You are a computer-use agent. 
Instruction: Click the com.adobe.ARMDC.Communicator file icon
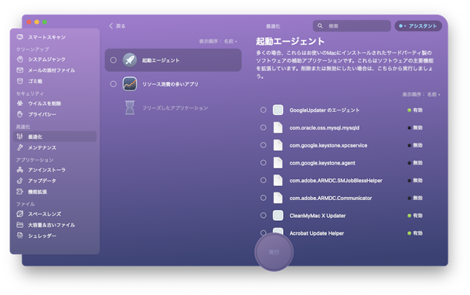tap(278, 198)
